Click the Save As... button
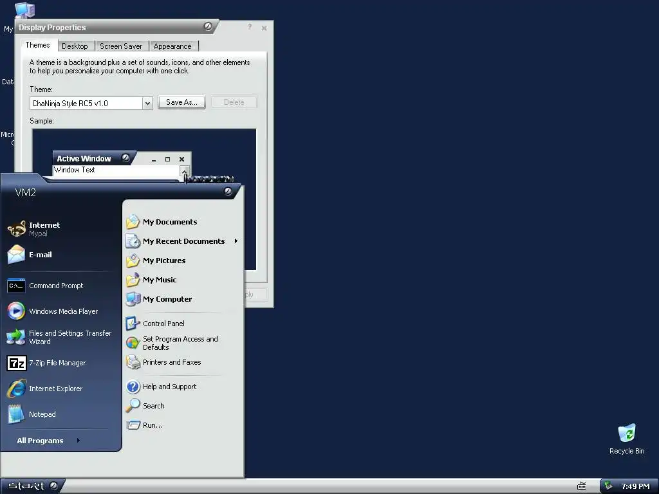The width and height of the screenshot is (659, 494). pos(181,102)
